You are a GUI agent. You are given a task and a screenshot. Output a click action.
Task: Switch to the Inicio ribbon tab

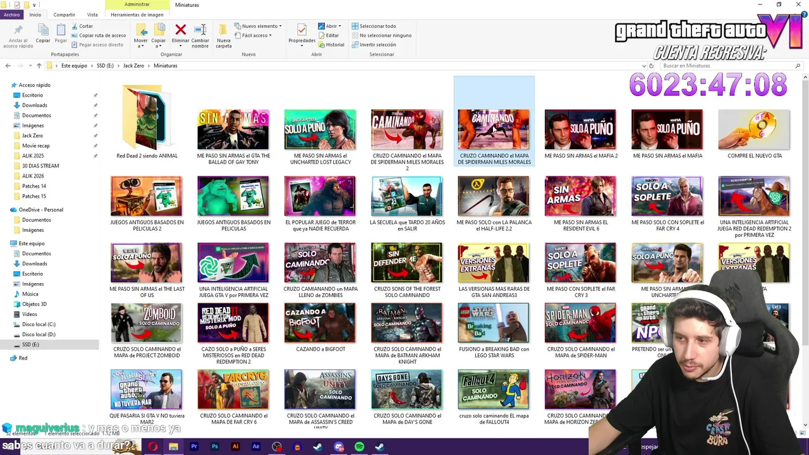point(35,15)
